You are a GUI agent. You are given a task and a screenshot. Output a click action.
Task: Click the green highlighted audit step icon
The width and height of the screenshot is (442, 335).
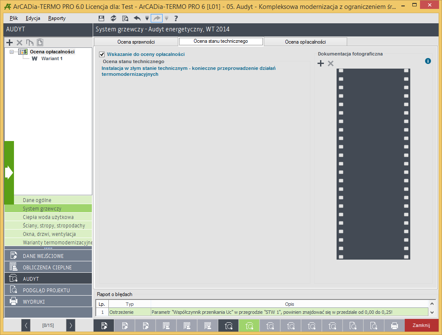pyautogui.click(x=249, y=326)
